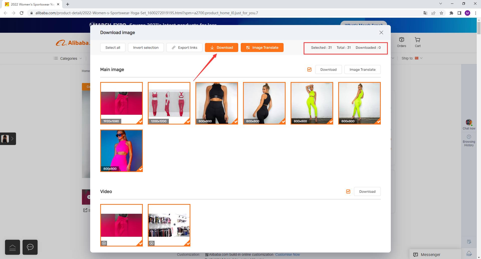
Task: Open Browsing History in right sidebar
Action: 469,140
